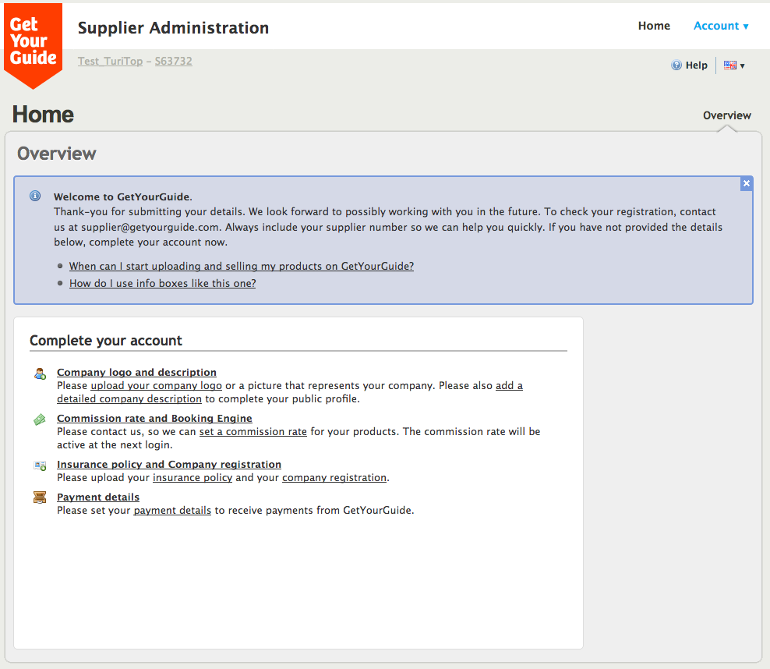This screenshot has height=669, width=770.
Task: Close the welcome info box
Action: point(746,183)
